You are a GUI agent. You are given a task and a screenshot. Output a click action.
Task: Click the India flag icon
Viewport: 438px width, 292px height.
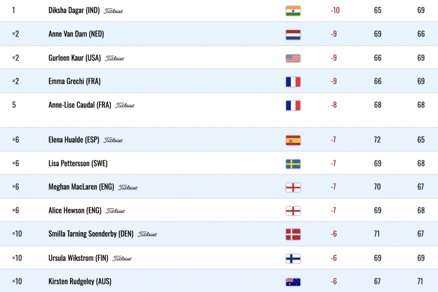[x=293, y=11]
